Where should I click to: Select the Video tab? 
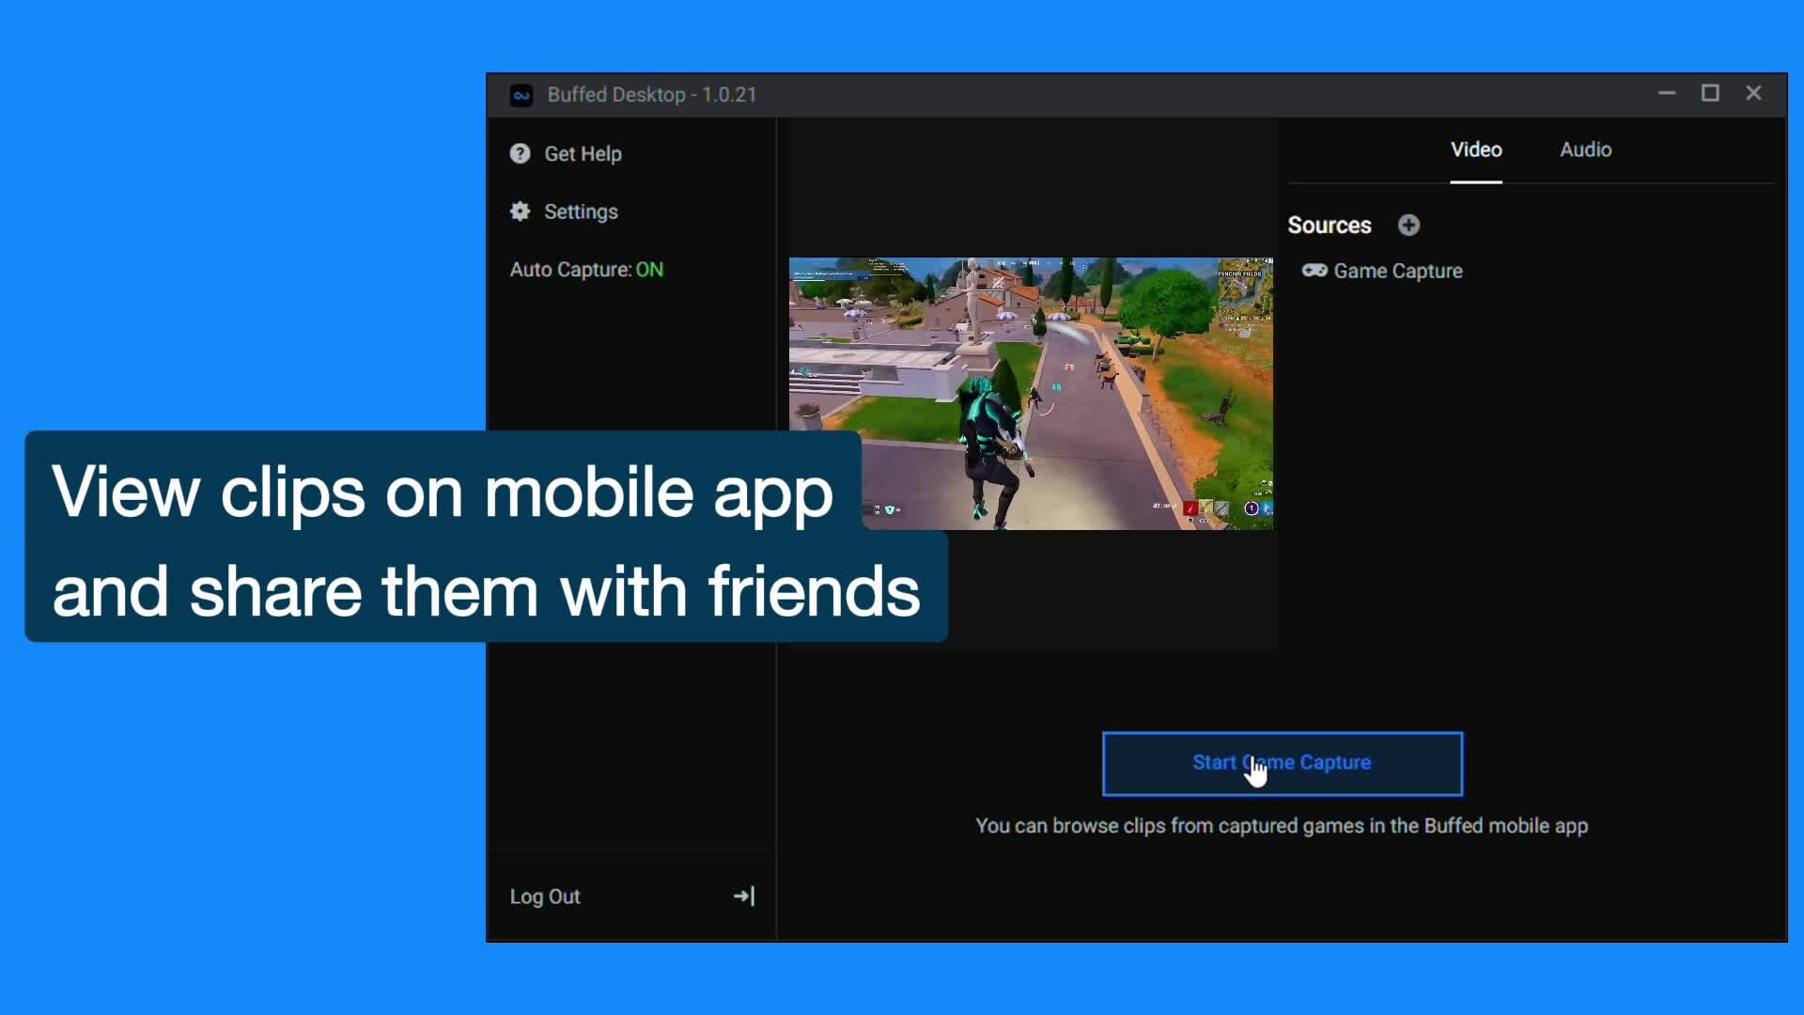(x=1476, y=150)
